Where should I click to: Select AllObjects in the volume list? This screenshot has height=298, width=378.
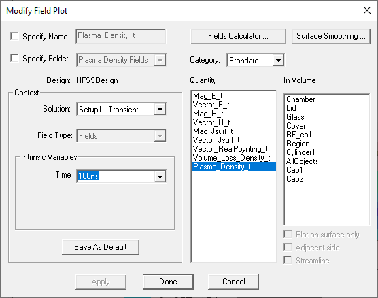pos(326,161)
